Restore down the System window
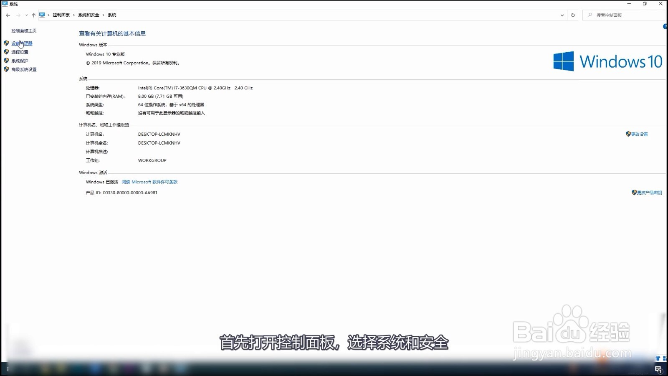Image resolution: width=668 pixels, height=376 pixels. pos(645,4)
